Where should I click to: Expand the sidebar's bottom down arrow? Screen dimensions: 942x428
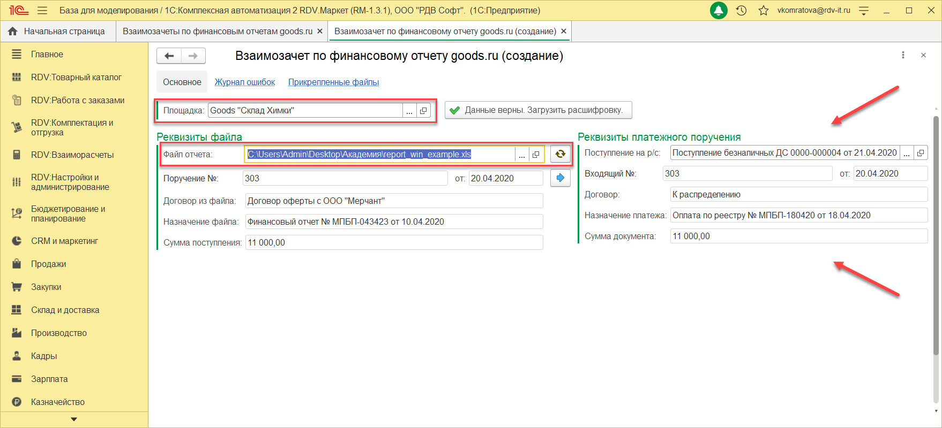[74, 419]
